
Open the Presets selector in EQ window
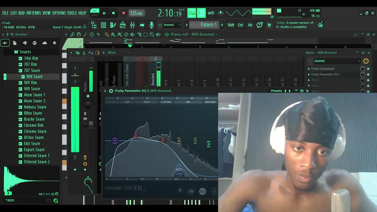276,91
